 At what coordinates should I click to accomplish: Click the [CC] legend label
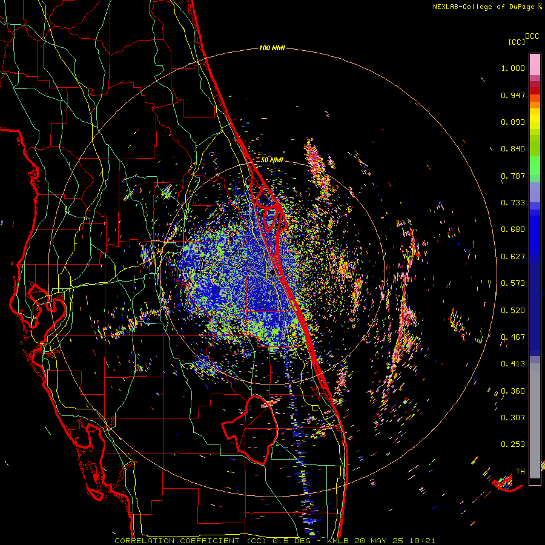(x=517, y=42)
